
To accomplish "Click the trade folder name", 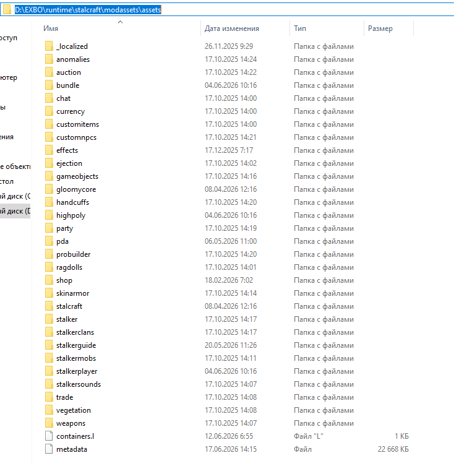I will (64, 397).
